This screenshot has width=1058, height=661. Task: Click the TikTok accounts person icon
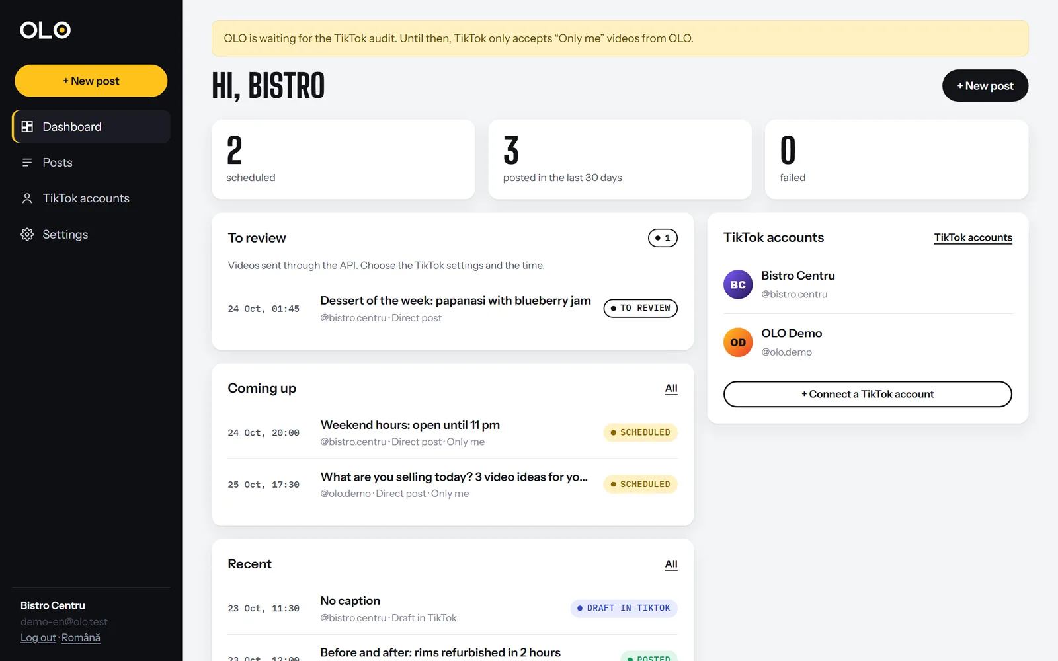point(27,198)
